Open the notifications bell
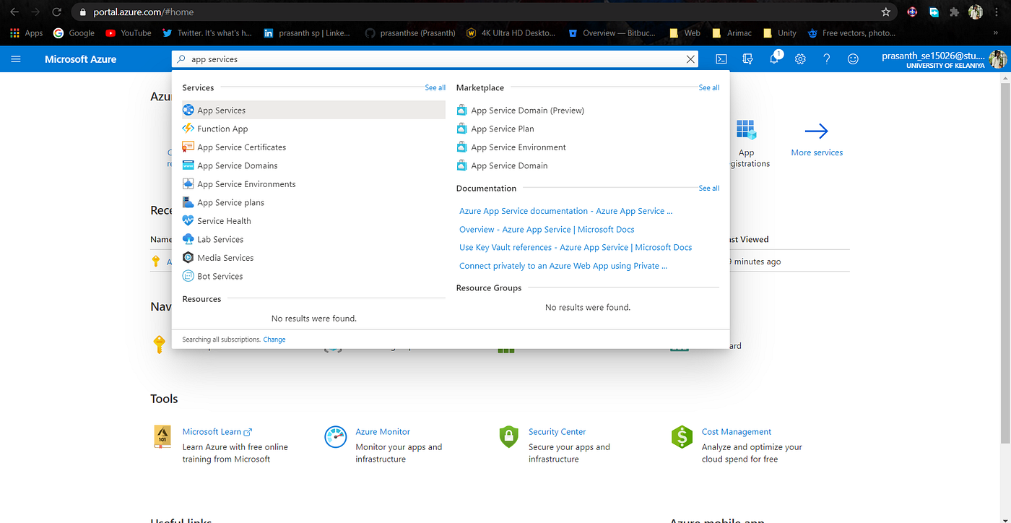Screen dimensions: 1011x523 click(774, 59)
